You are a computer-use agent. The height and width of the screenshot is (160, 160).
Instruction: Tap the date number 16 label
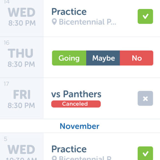tap(7, 43)
